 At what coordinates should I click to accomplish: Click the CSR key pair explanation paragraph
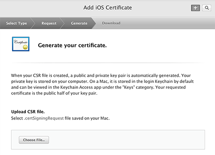point(102,84)
